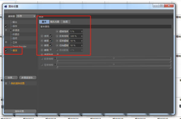Check 使用 box beside 自动聚焦

[x=51, y=50]
